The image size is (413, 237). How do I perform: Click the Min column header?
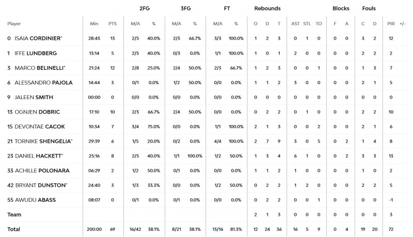tap(94, 24)
